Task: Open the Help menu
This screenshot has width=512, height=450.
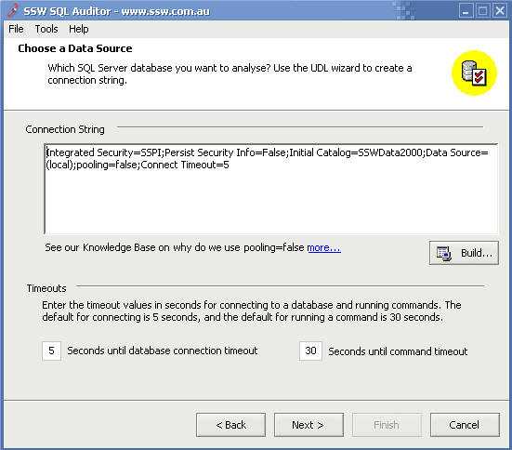Action: click(79, 29)
